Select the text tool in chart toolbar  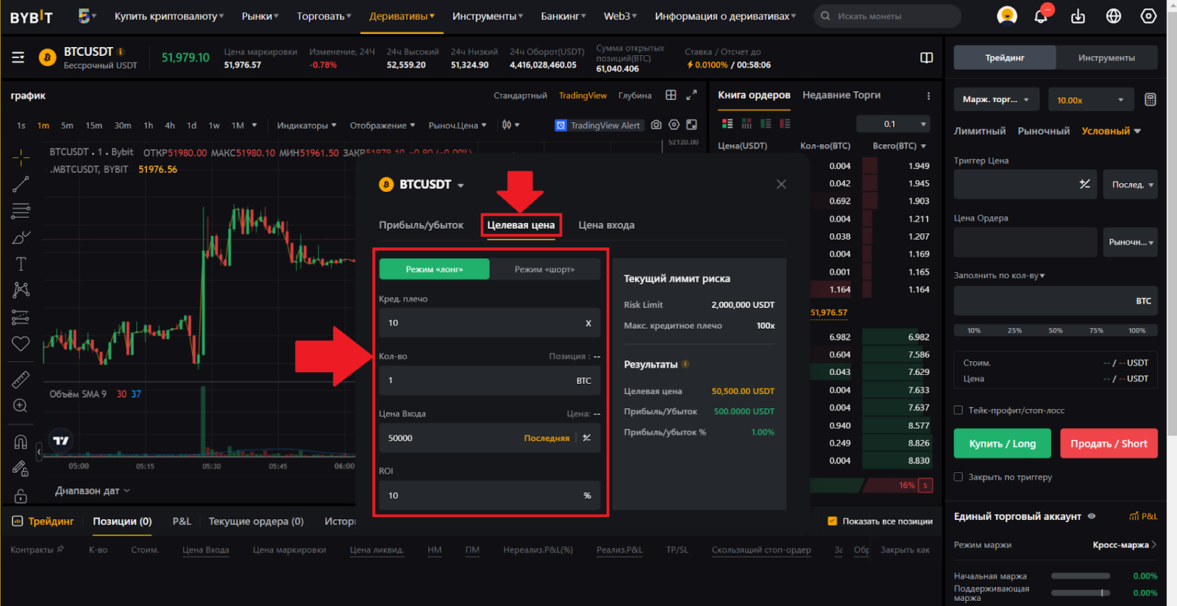tap(21, 264)
